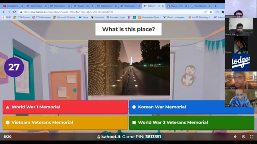
Task: Bookmark this page with the star icon
Action: 211,12
